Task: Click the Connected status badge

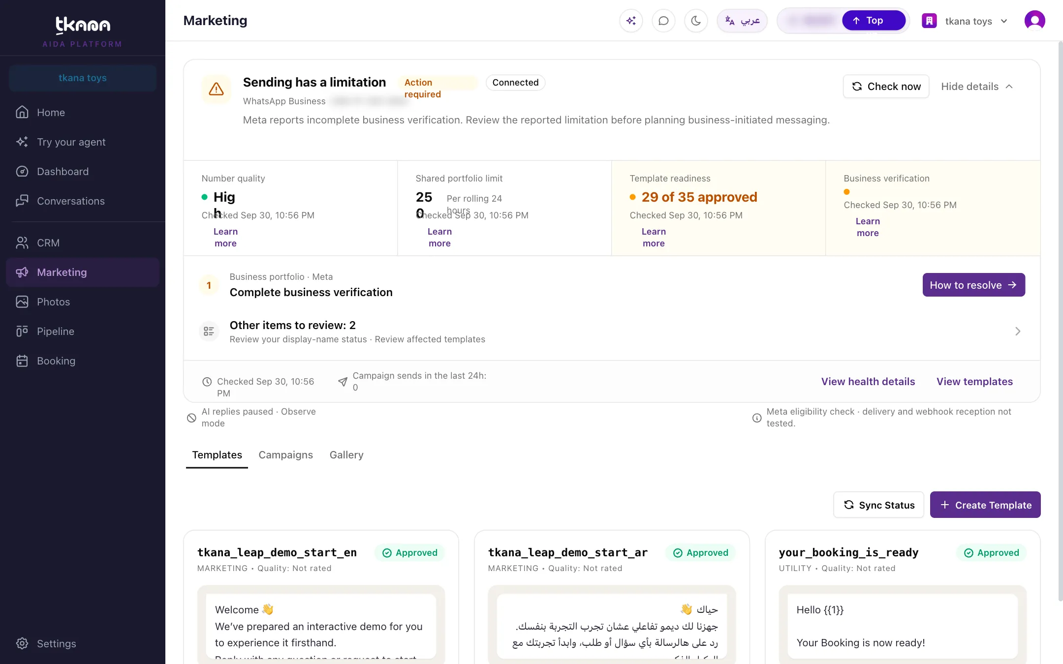Action: pos(515,83)
